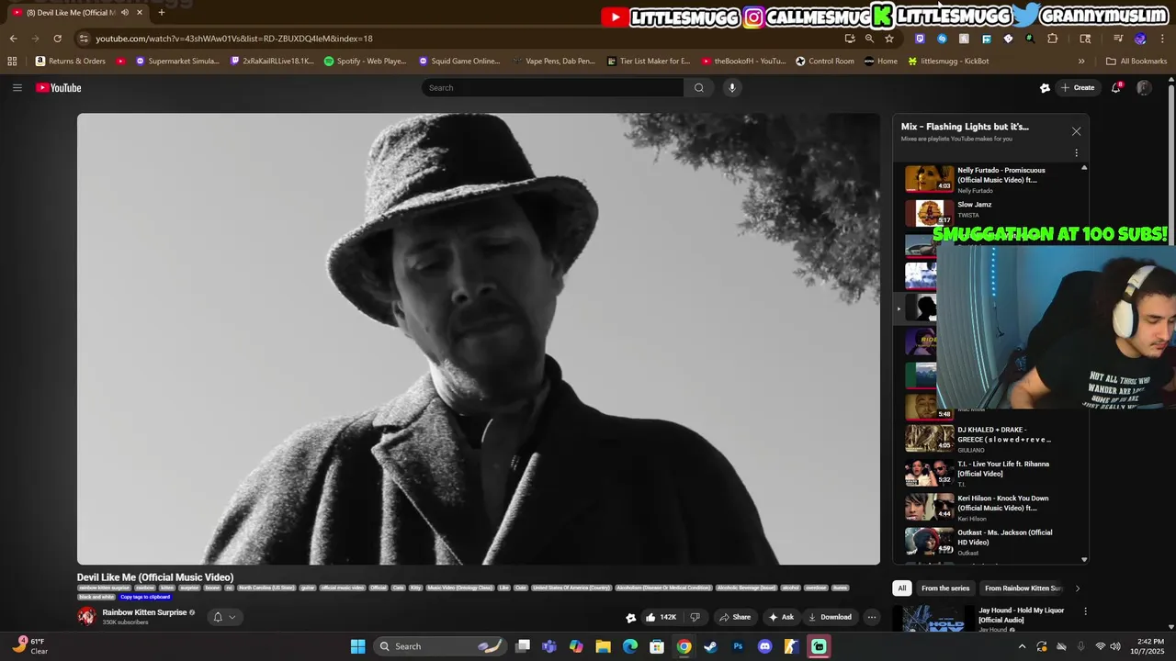Click the YouTube search field
1176x661 pixels.
(552, 87)
